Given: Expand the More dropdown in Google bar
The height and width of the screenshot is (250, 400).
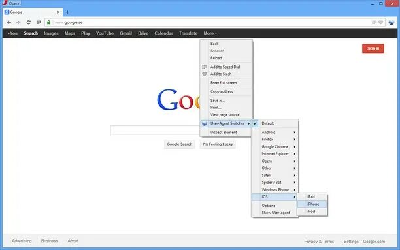Looking at the screenshot, I should point(210,33).
